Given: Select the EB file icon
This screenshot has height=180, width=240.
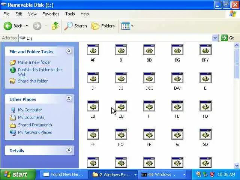Looking at the screenshot, I should (x=93, y=106).
